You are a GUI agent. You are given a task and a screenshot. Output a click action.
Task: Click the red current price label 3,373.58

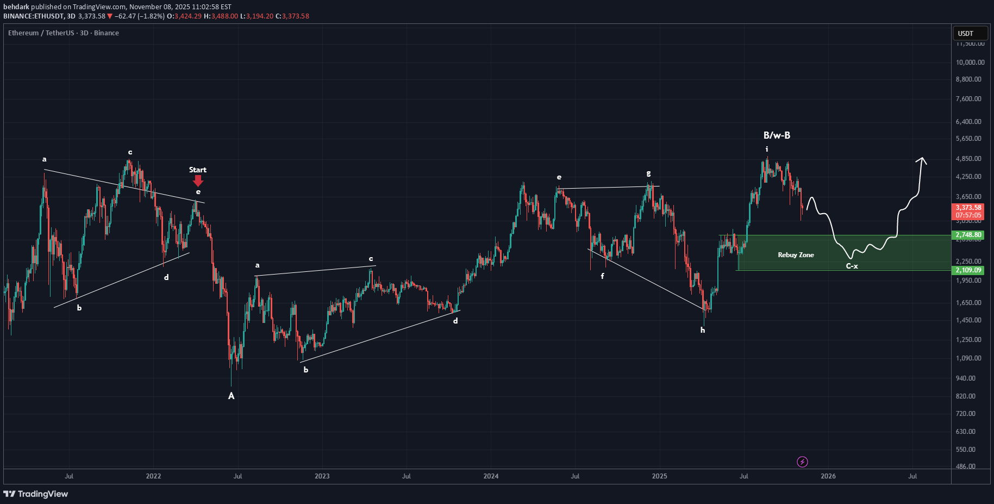coord(969,208)
